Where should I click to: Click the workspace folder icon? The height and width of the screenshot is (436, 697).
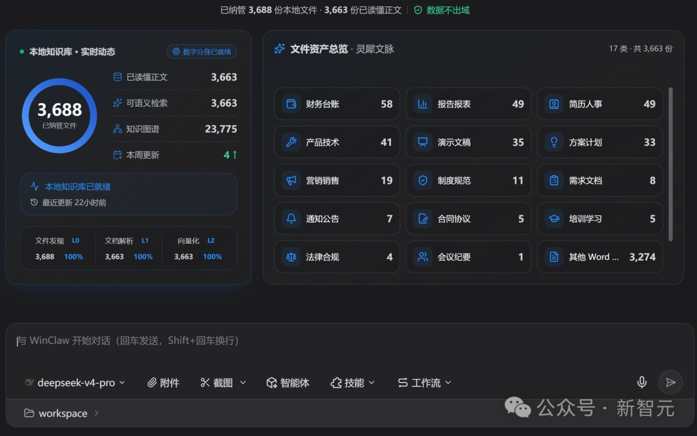click(29, 413)
